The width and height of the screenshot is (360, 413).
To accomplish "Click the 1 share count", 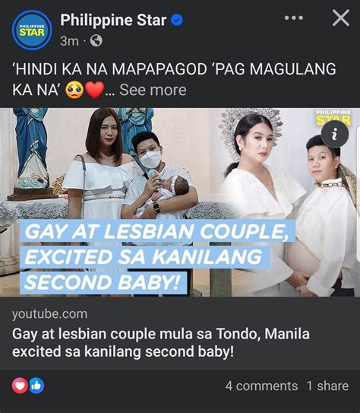I will click(x=327, y=386).
